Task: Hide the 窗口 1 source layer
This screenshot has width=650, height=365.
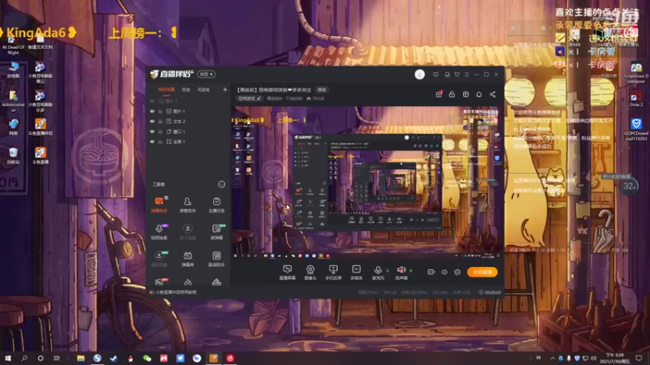Action: (152, 131)
